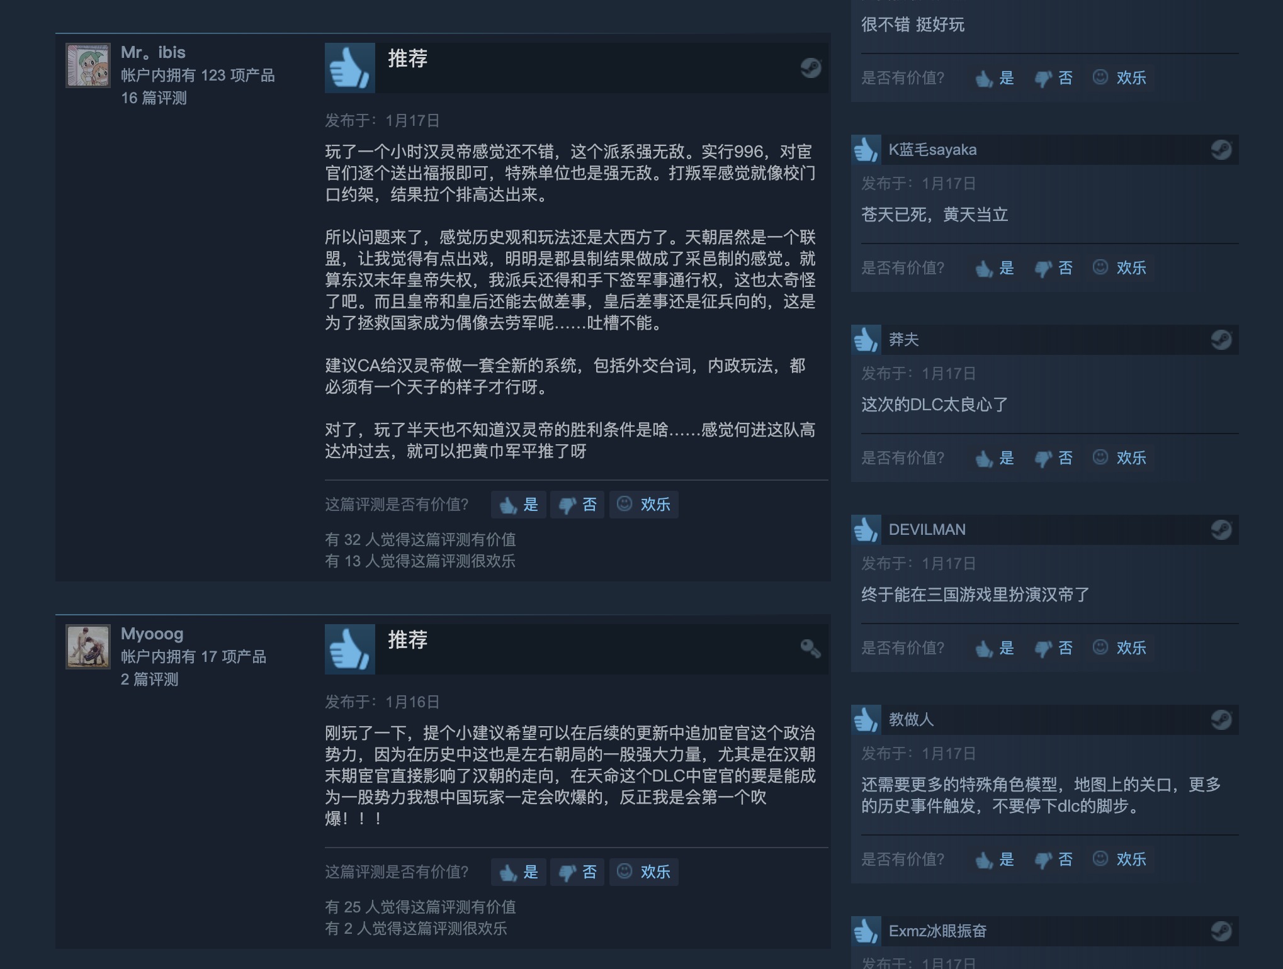This screenshot has height=969, width=1283.
Task: Vote 是 on Mr。ibis review
Action: click(519, 505)
